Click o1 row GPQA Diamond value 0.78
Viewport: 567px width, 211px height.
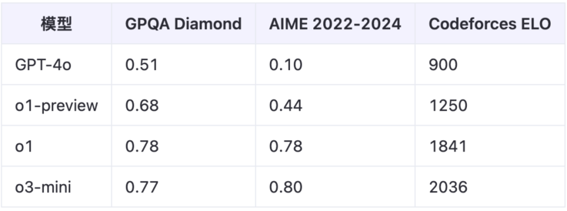[x=142, y=147]
